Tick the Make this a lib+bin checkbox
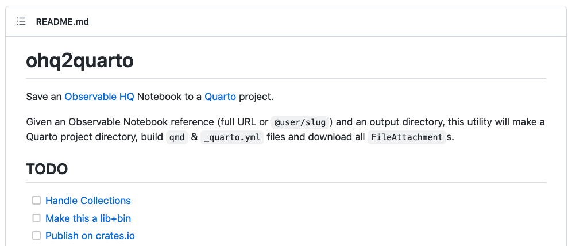 point(37,218)
